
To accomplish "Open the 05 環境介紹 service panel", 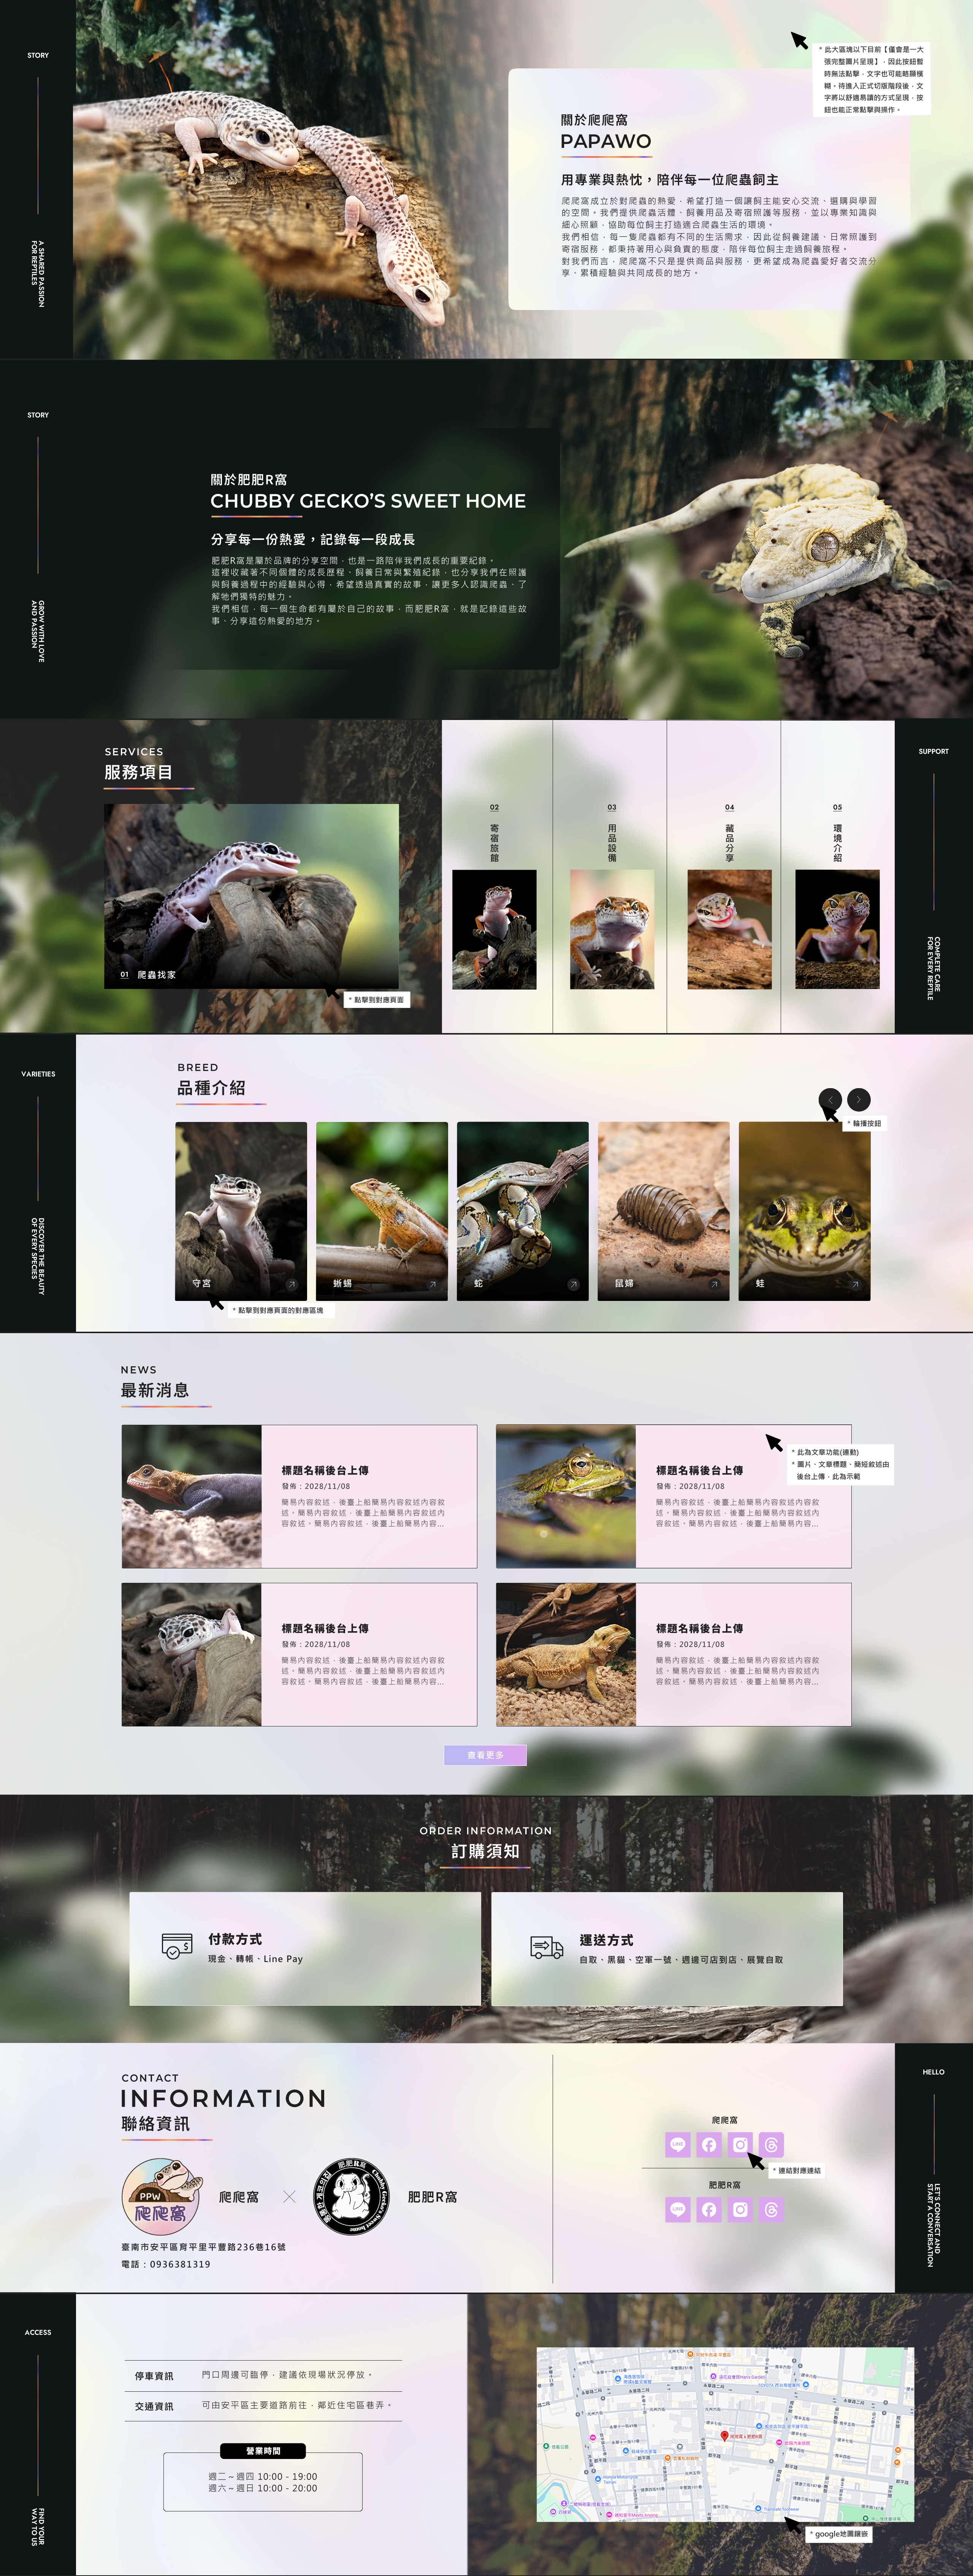I will tap(838, 876).
